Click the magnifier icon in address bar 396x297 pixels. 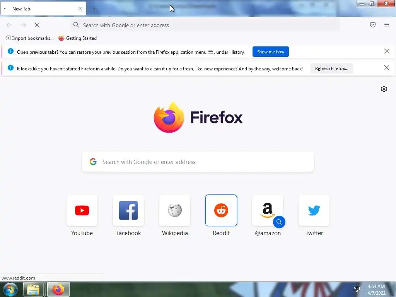[x=76, y=25]
